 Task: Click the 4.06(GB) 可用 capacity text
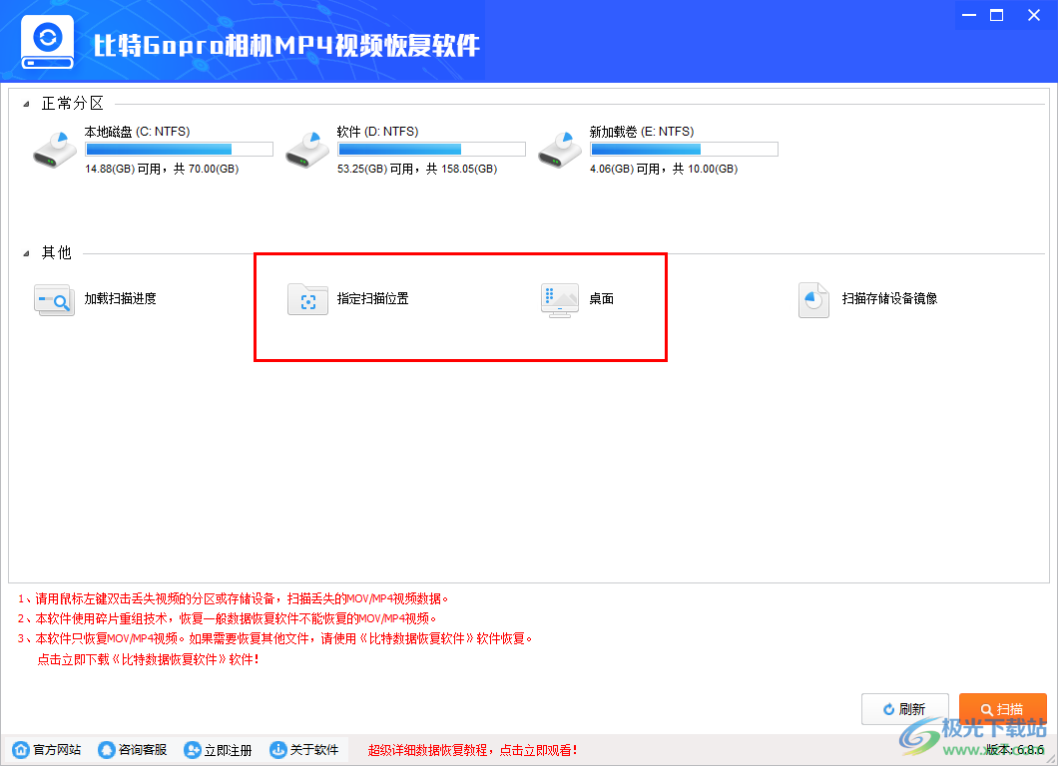click(664, 169)
